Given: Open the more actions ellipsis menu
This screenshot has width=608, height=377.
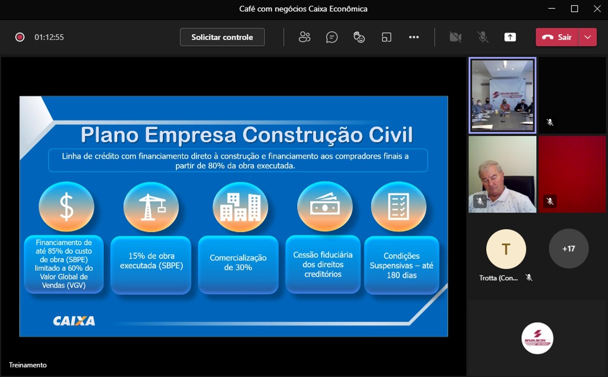Looking at the screenshot, I should pos(414,37).
